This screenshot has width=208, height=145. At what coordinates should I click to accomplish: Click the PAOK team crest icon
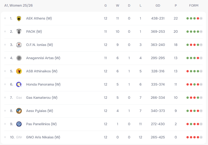pyautogui.click(x=19, y=32)
